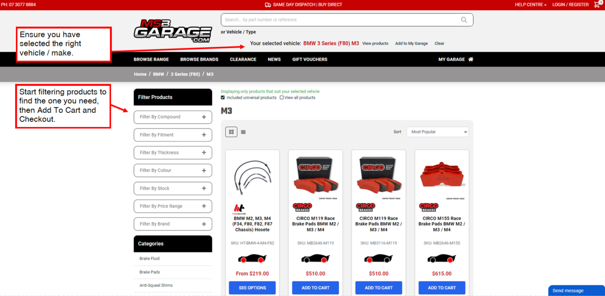Expand Filter By Price Range
The image size is (605, 296).
coord(173,206)
